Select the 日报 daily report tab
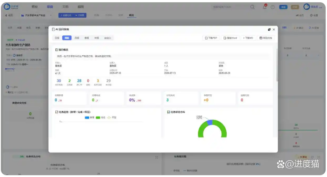 [57, 38]
